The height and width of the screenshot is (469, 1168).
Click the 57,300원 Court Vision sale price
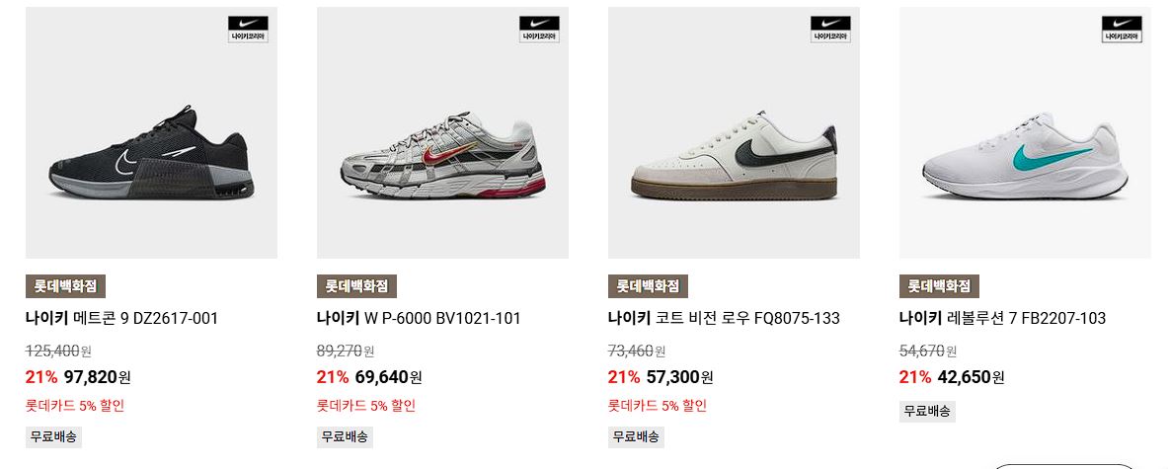(x=680, y=377)
